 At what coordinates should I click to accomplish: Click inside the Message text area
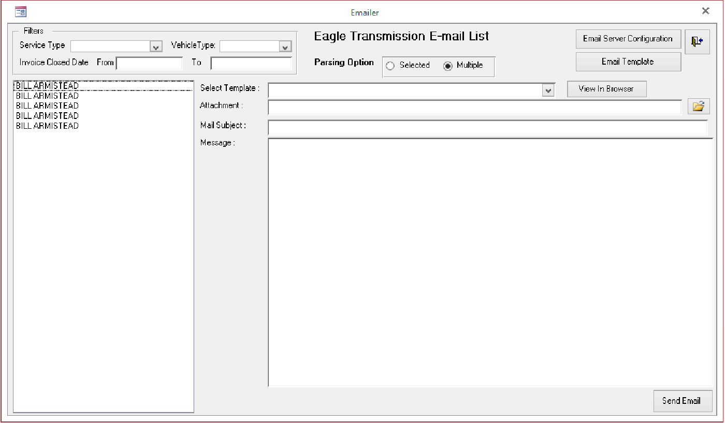(490, 262)
